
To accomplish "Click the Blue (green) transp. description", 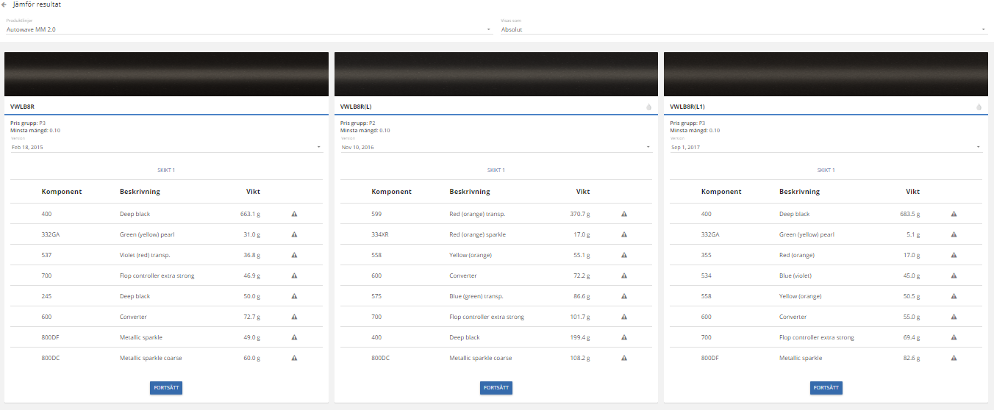I will tap(476, 296).
